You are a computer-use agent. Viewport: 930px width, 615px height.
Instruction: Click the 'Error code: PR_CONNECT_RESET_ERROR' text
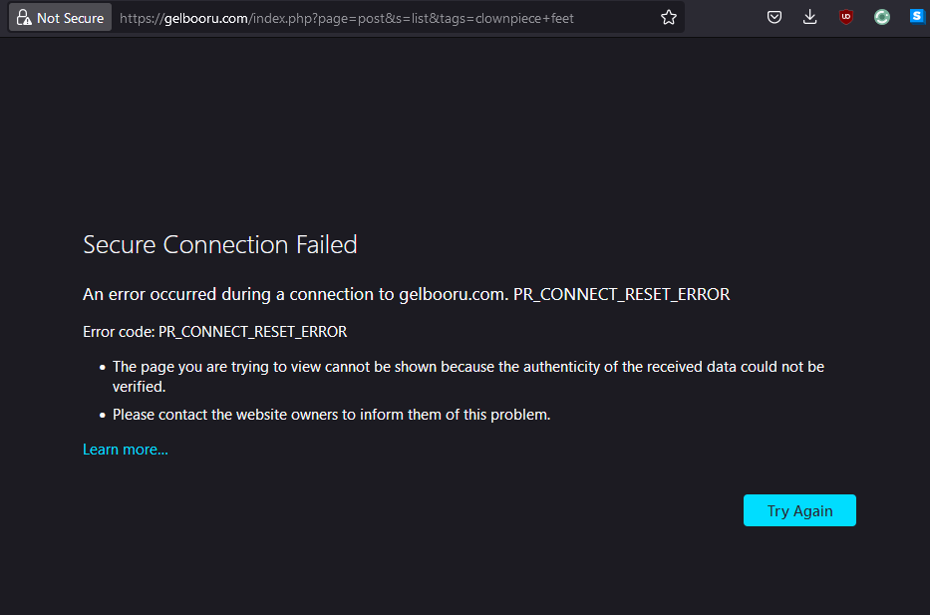click(x=215, y=331)
